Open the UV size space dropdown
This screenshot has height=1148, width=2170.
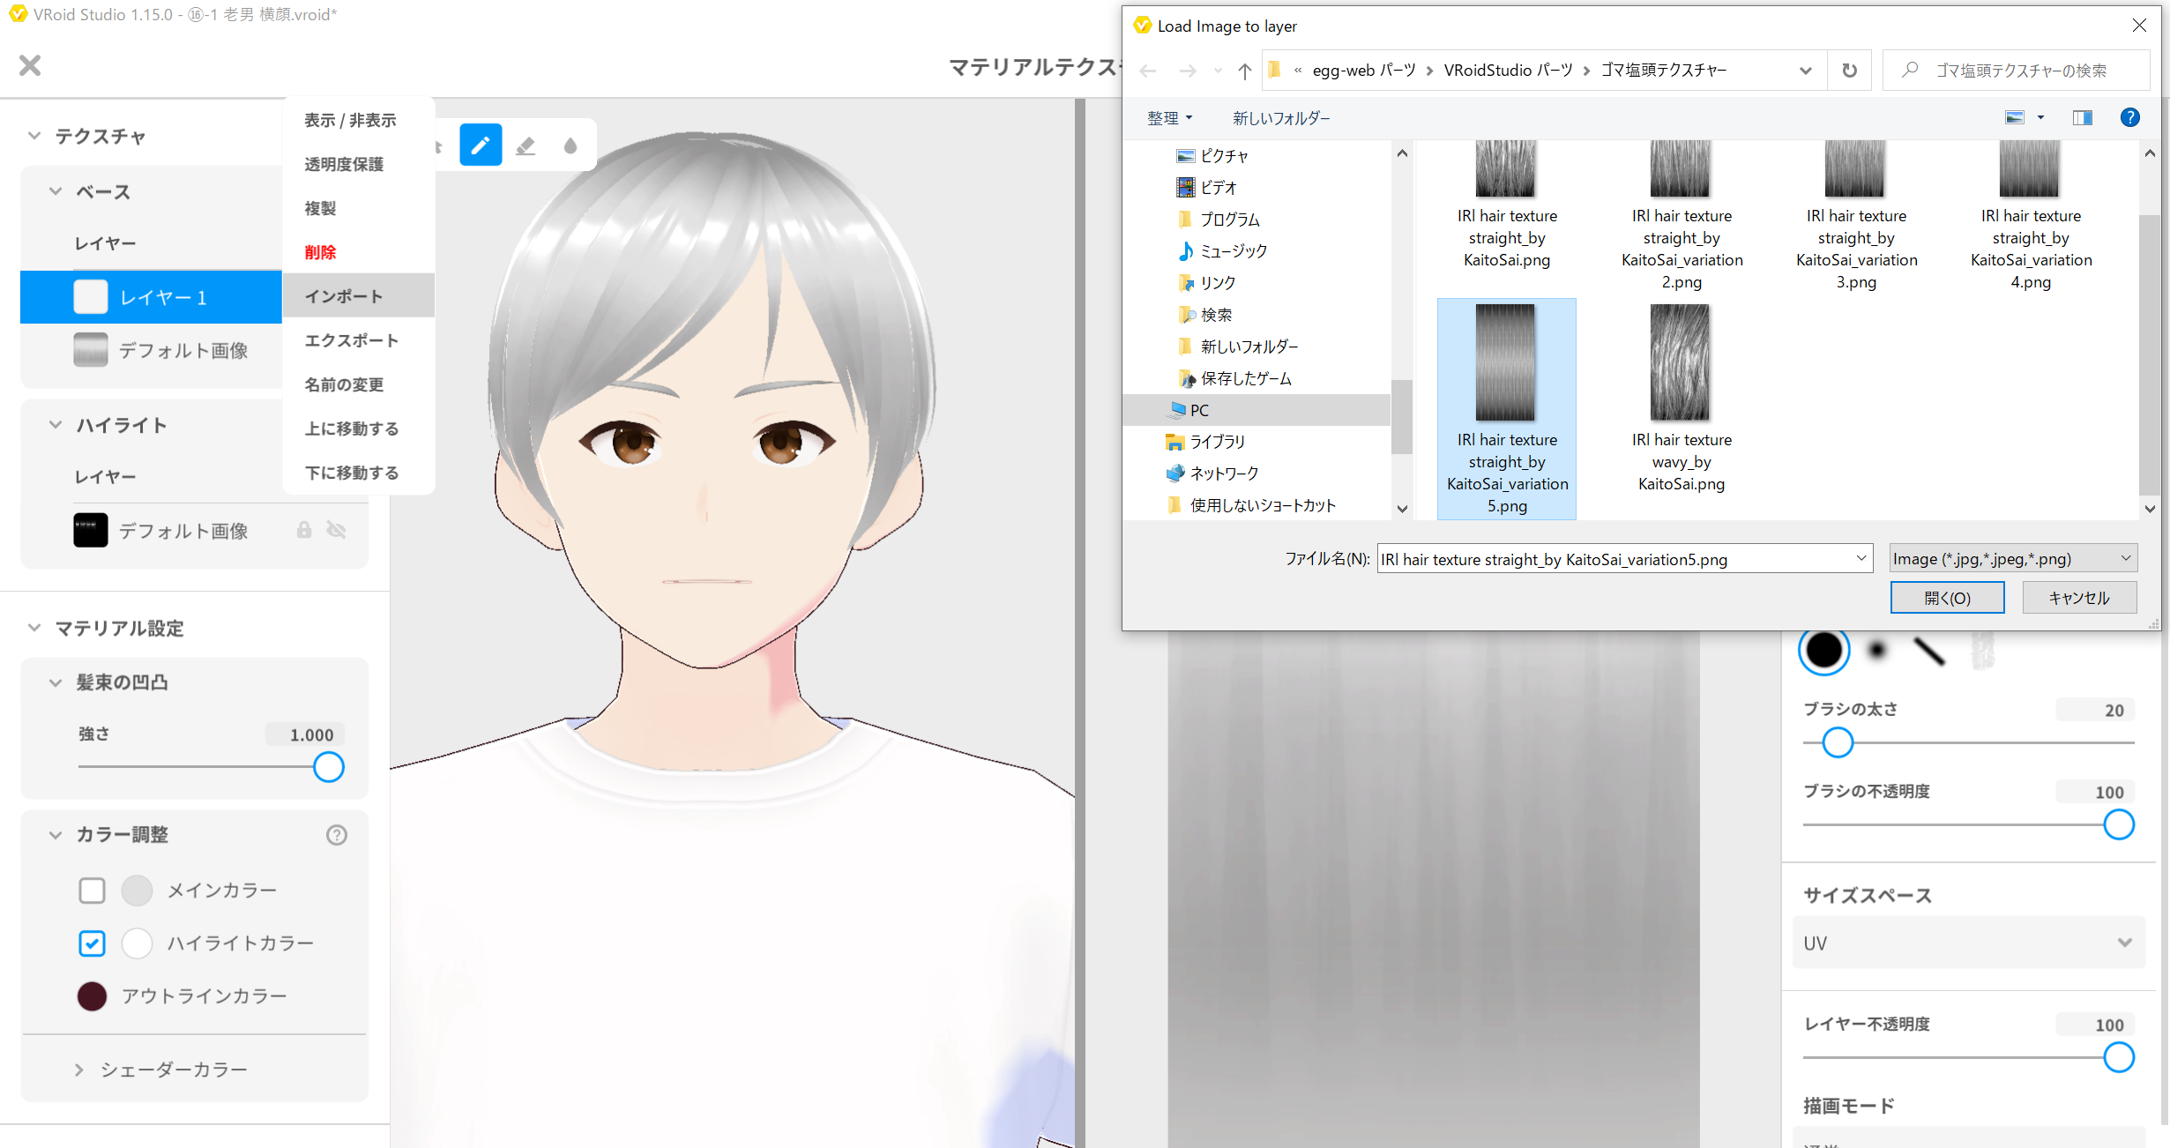click(1968, 943)
